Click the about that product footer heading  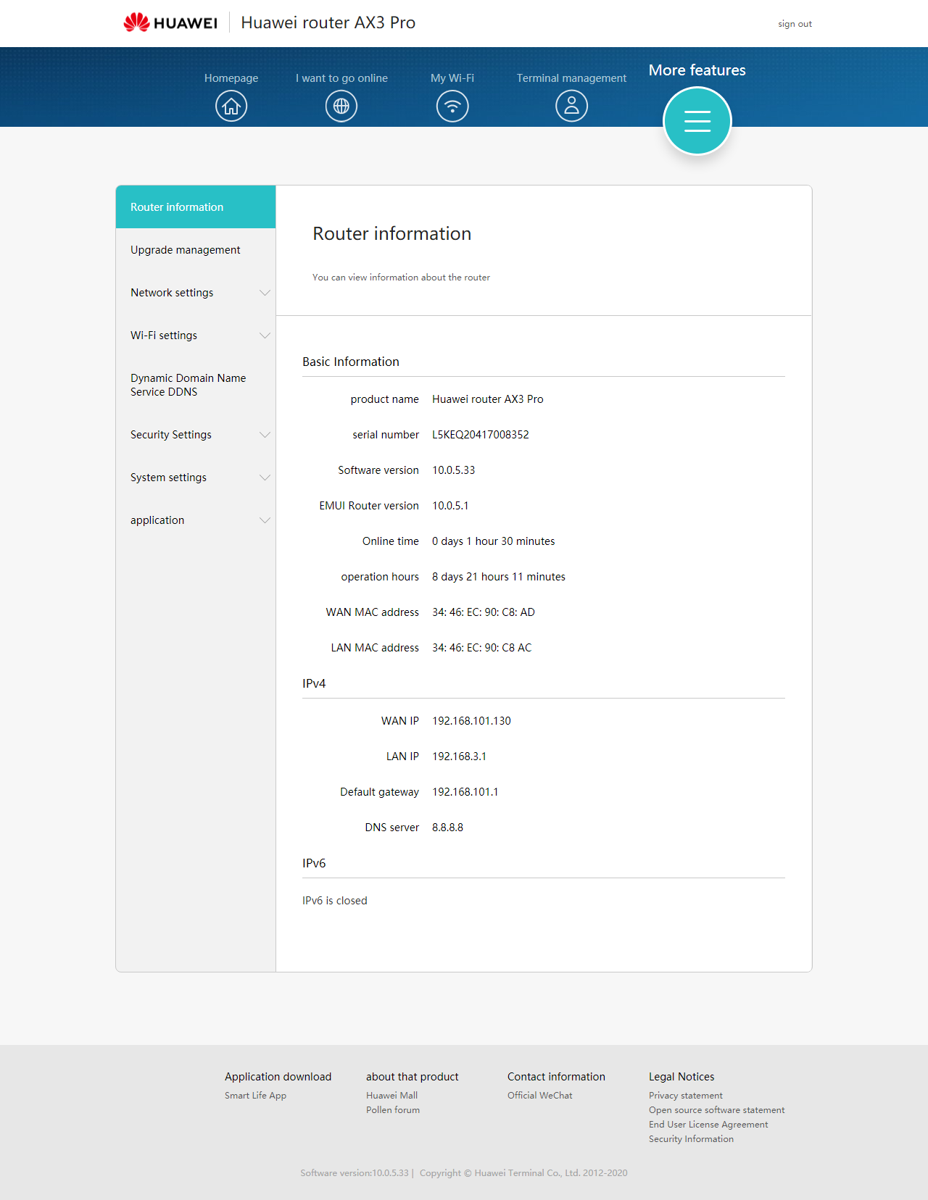pyautogui.click(x=413, y=1077)
